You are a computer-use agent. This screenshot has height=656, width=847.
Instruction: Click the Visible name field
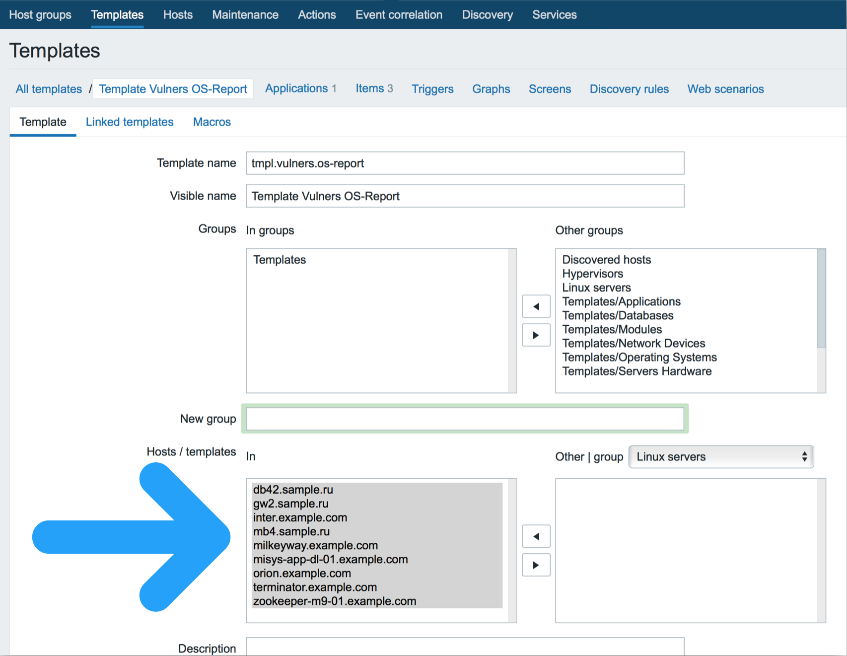pos(465,196)
